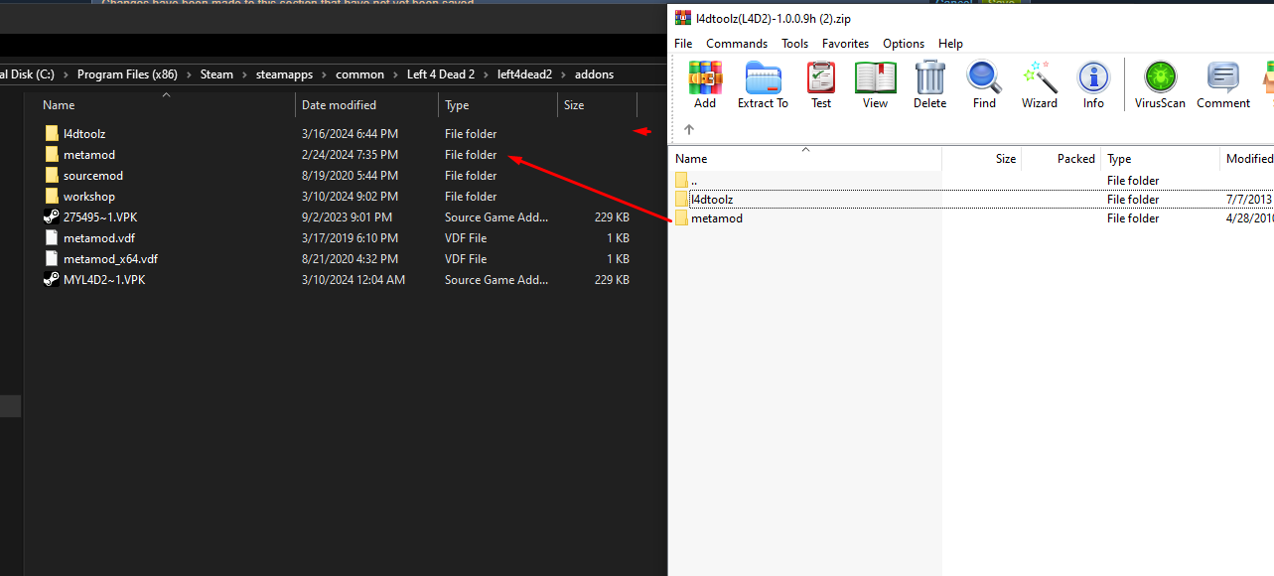Run VirusScan from the toolbar
Image resolution: width=1274 pixels, height=576 pixels.
1160,78
